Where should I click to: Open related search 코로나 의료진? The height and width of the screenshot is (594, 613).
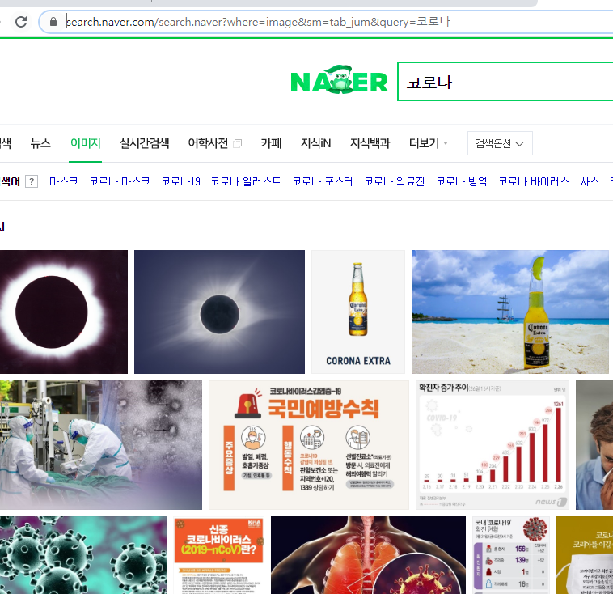click(x=395, y=181)
